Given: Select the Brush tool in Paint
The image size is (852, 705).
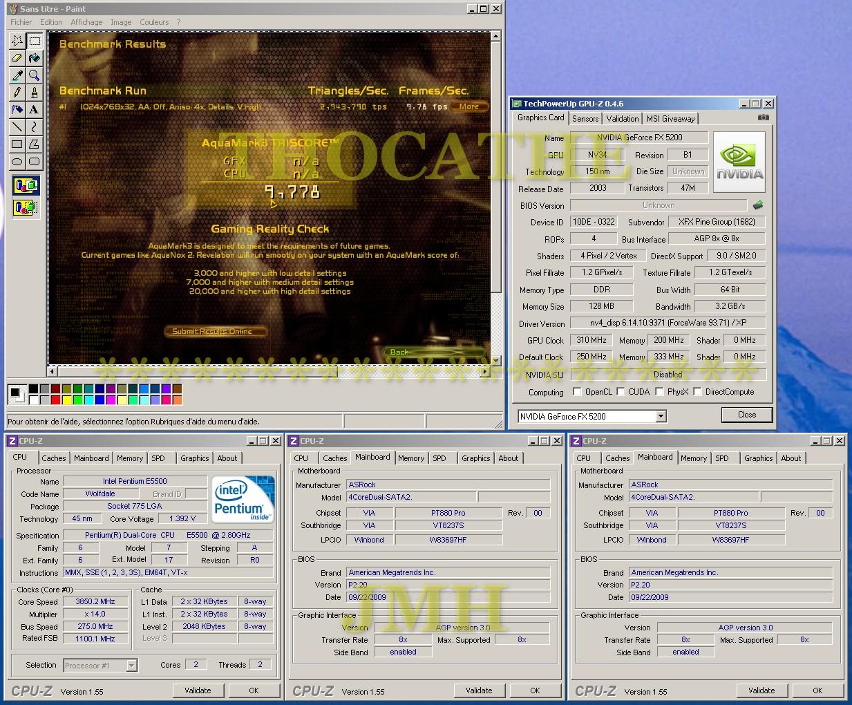Looking at the screenshot, I should coord(35,93).
